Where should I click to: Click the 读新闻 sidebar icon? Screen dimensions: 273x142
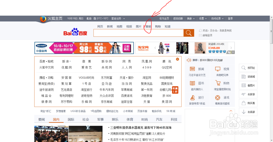pos(244,77)
